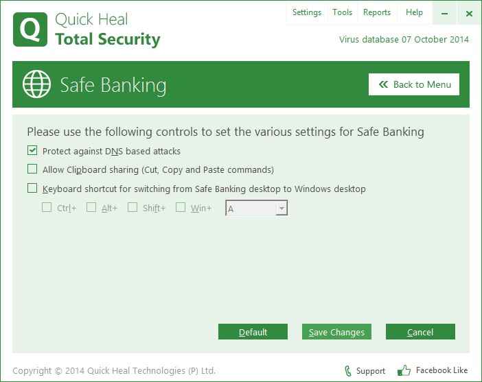The width and height of the screenshot is (482, 382).
Task: Click the Save Changes button
Action: 336,332
